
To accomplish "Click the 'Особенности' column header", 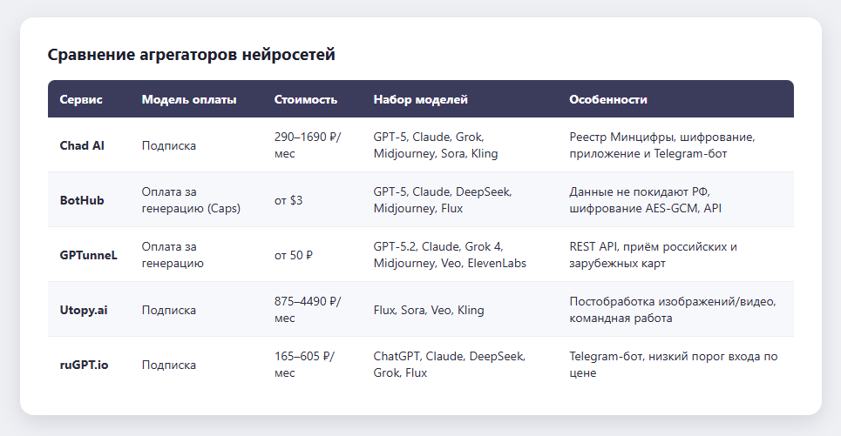I will [608, 99].
